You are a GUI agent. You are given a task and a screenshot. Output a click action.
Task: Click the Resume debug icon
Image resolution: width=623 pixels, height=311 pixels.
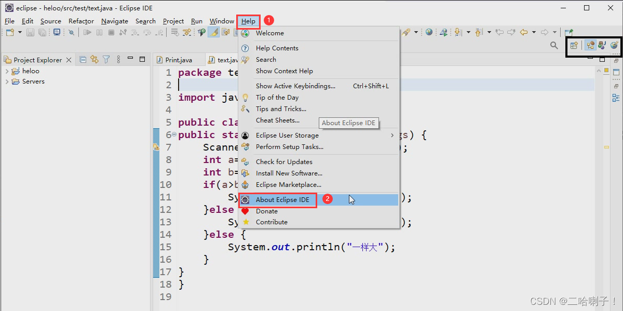[87, 32]
